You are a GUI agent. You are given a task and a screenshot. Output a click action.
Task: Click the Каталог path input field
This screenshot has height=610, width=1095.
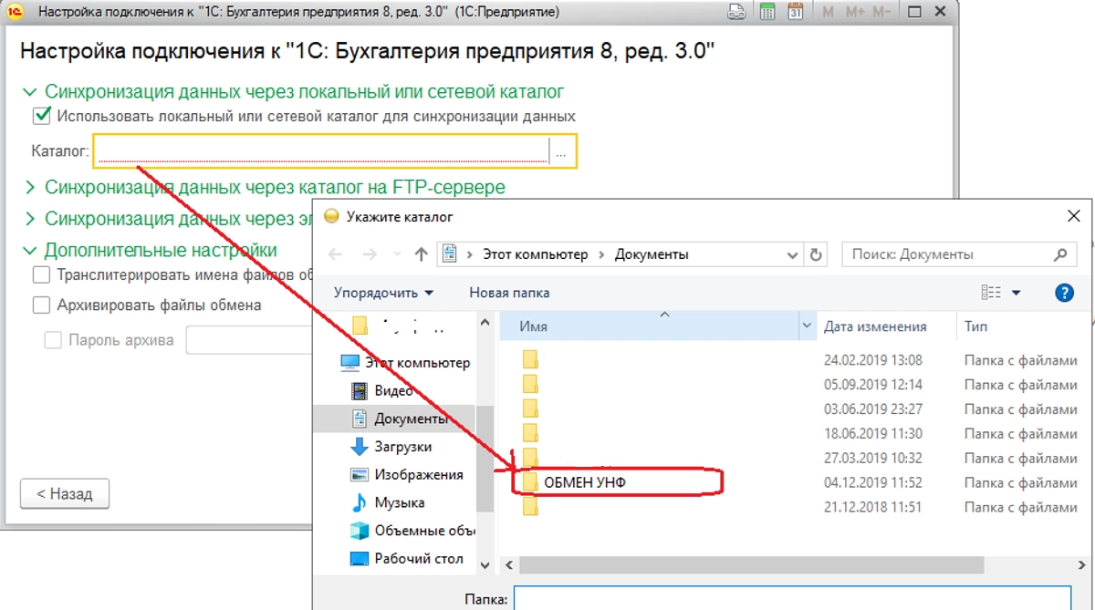point(323,151)
